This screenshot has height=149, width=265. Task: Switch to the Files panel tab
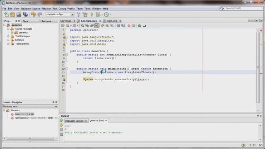[25, 21]
